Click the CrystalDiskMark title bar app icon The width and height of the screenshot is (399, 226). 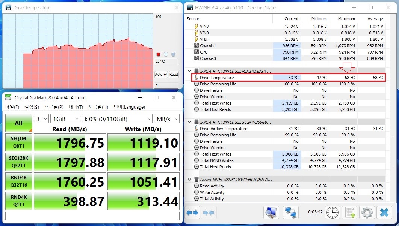pos(8,97)
